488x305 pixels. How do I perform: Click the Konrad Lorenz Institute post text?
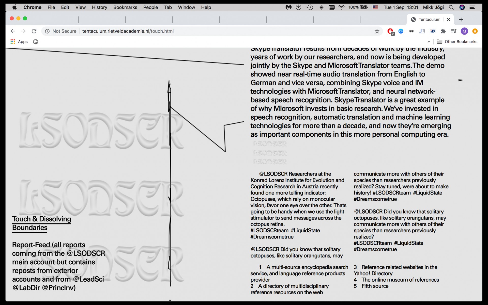pos(298,205)
